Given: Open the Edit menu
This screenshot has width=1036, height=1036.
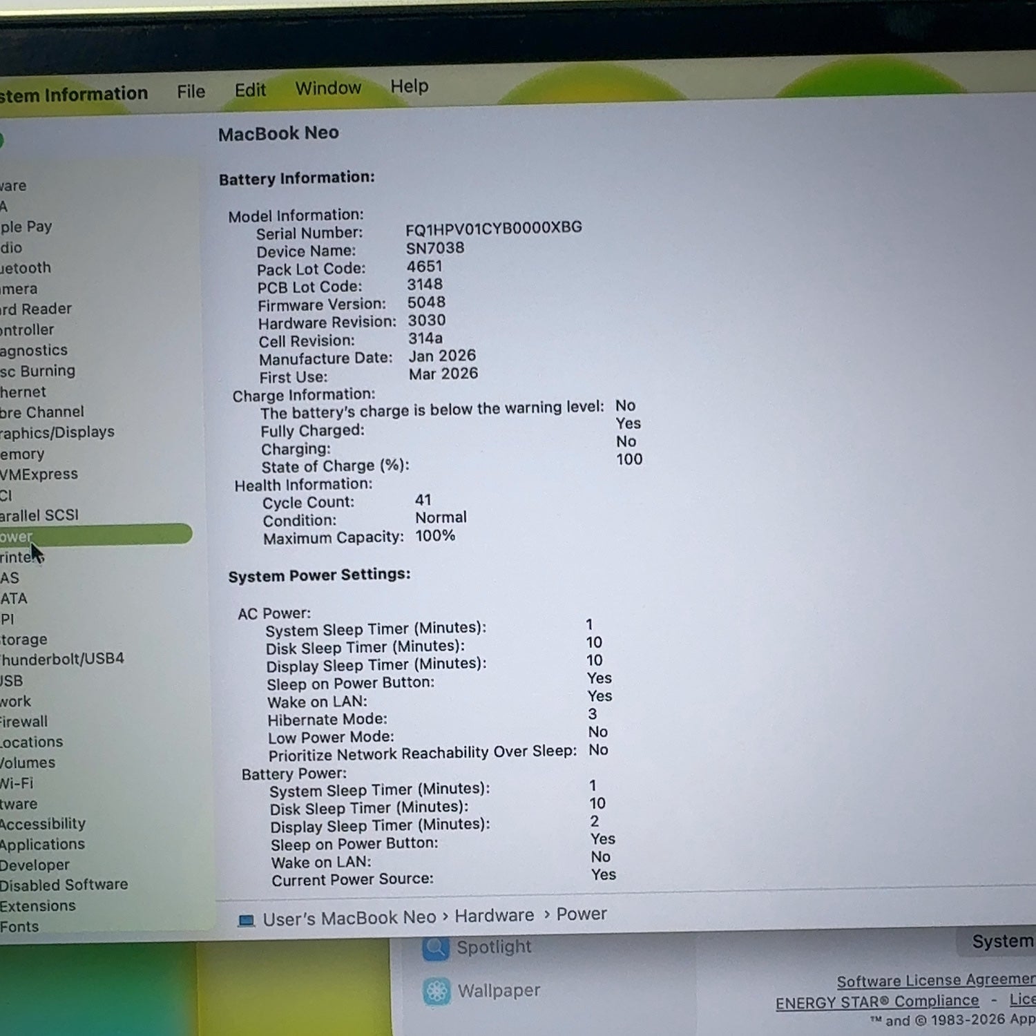Looking at the screenshot, I should pos(250,90).
